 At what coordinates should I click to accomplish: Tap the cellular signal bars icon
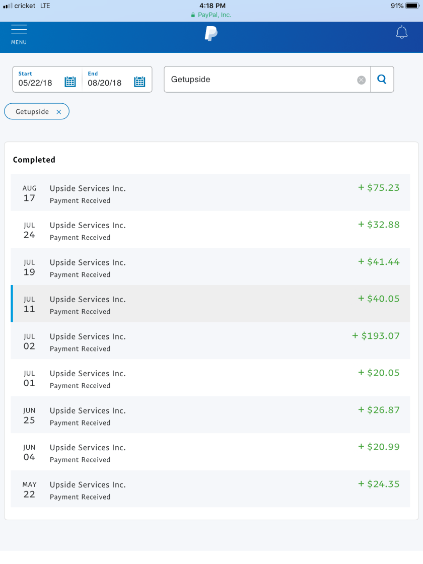point(7,6)
